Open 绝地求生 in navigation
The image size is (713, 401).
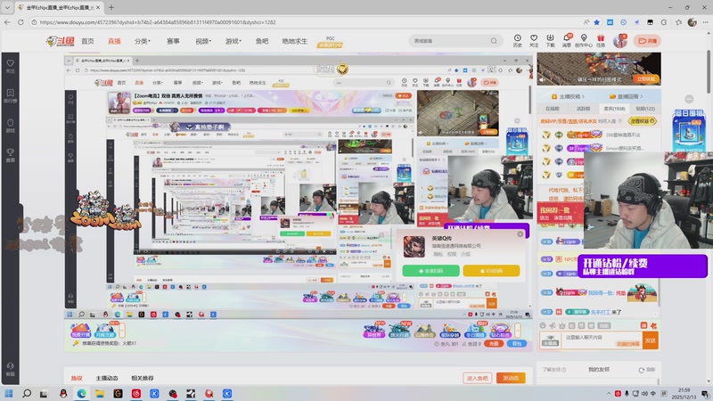click(294, 41)
